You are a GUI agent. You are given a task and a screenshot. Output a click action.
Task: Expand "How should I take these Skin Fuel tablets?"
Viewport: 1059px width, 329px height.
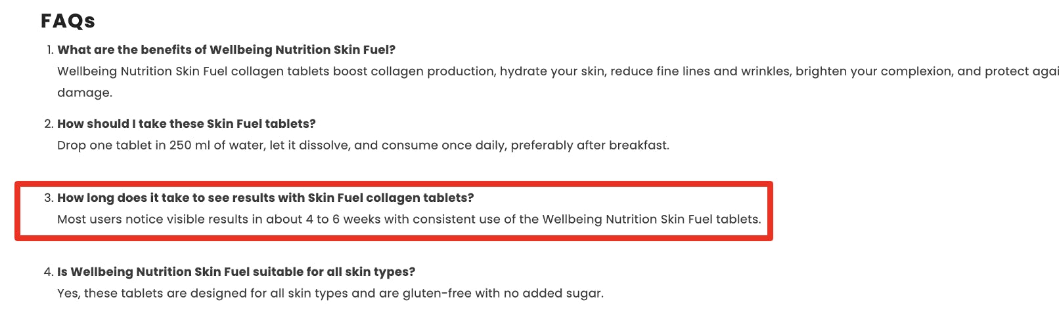187,124
